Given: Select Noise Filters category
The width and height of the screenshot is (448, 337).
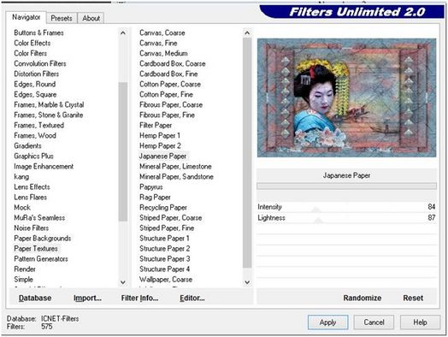Looking at the screenshot, I should tap(32, 228).
